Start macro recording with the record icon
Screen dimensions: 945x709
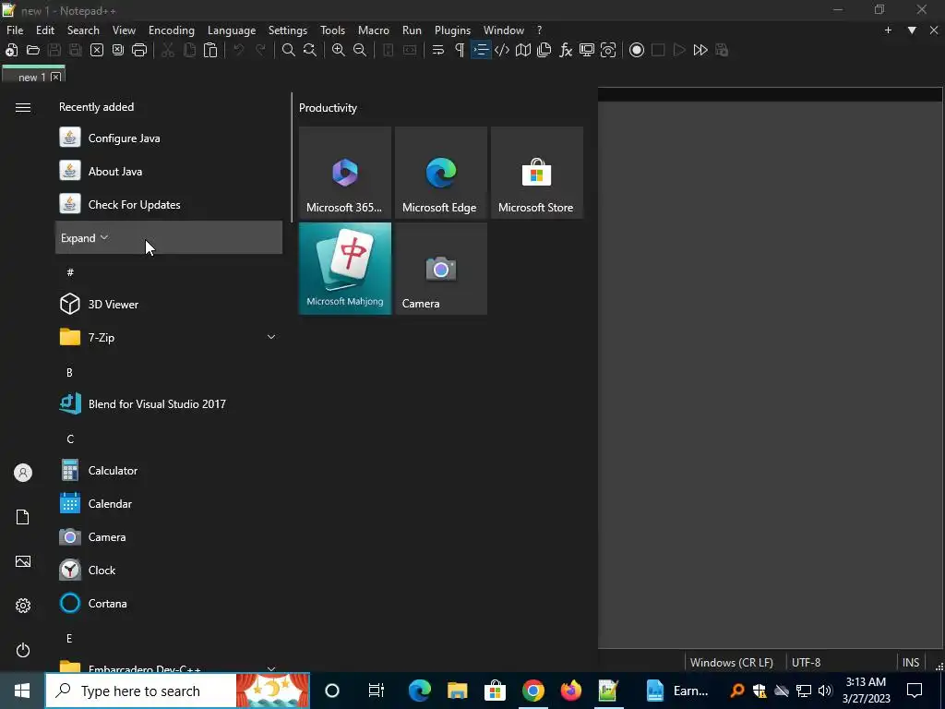[x=637, y=50]
